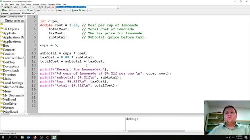This screenshot has width=250, height=140.
Task: Open the Downloads folder
Action: [11, 70]
